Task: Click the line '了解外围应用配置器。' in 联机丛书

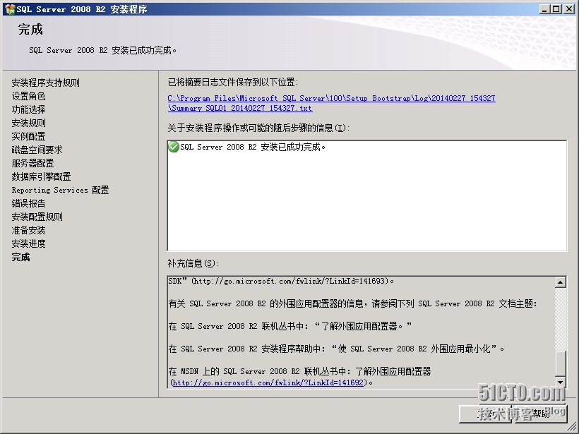Action: coord(290,326)
